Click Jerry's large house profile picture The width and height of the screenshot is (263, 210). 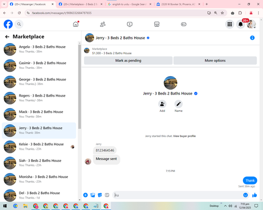170,83
